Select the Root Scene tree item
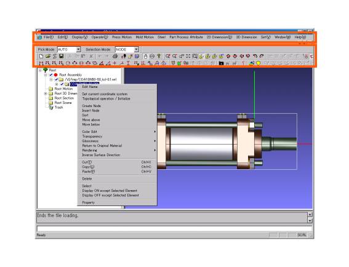The height and width of the screenshot is (267, 349). coord(63,103)
